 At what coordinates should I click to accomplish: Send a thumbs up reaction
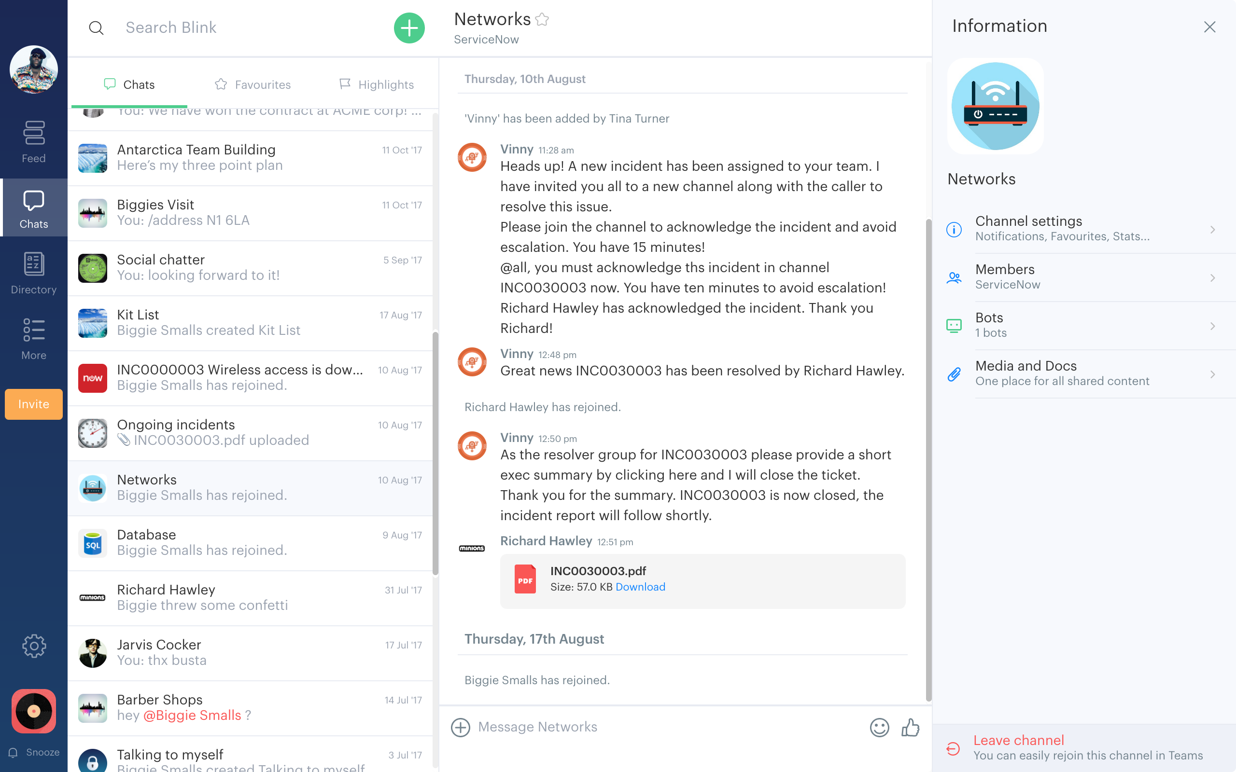coord(910,727)
